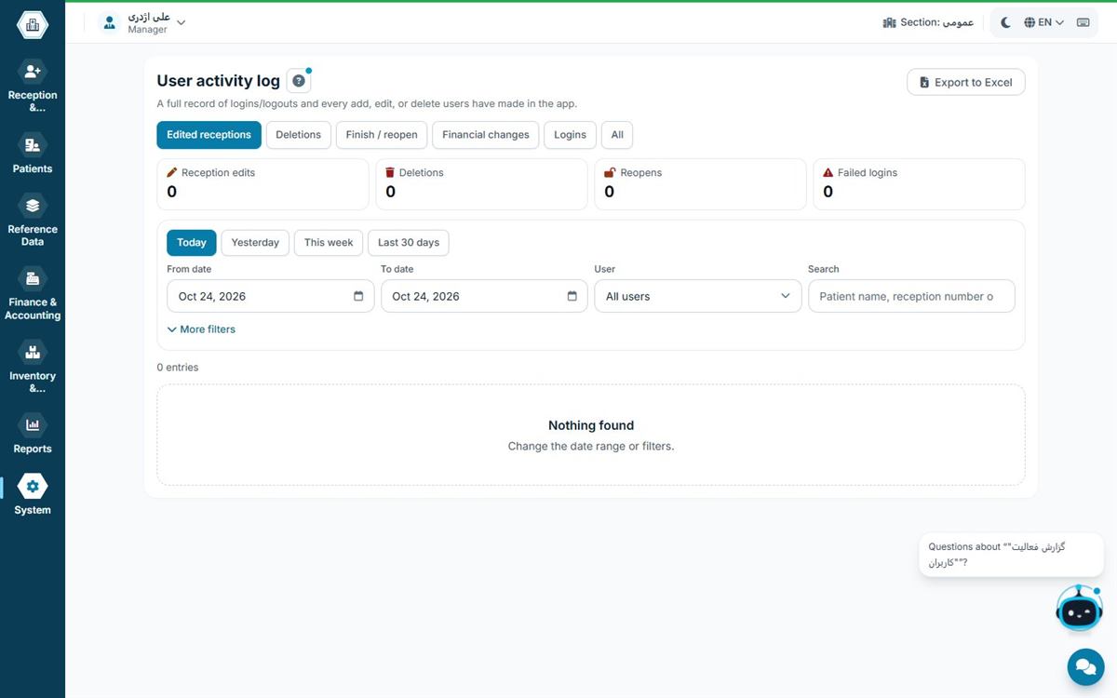Open System settings in sidebar
This screenshot has width=1117, height=698.
tap(33, 495)
